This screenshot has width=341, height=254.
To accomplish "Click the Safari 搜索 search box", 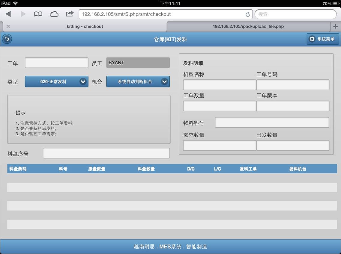I will (295, 14).
